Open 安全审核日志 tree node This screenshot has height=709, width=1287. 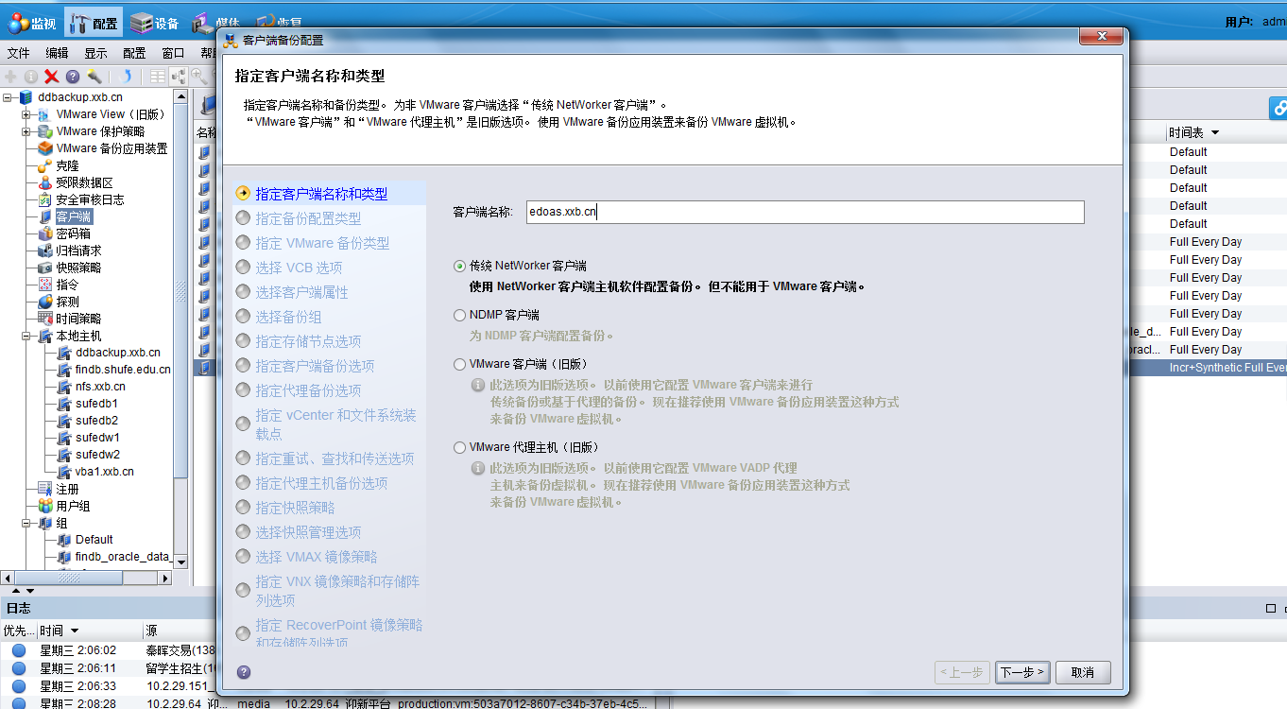pos(90,199)
